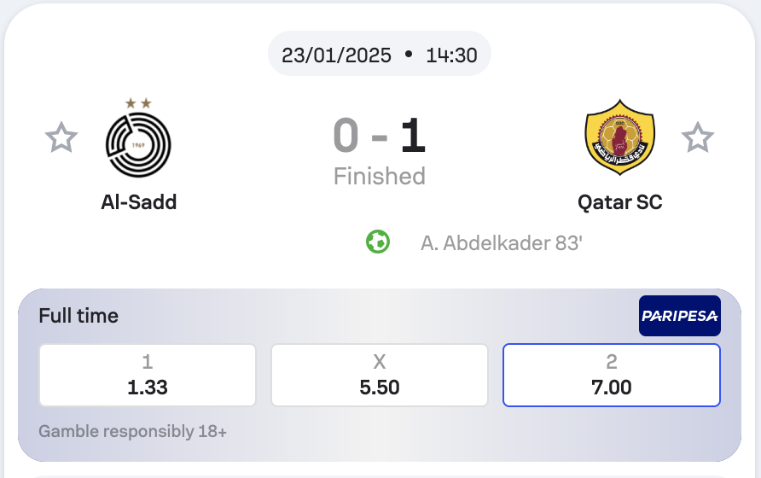
Task: Click the green goal ball icon
Action: click(x=378, y=242)
